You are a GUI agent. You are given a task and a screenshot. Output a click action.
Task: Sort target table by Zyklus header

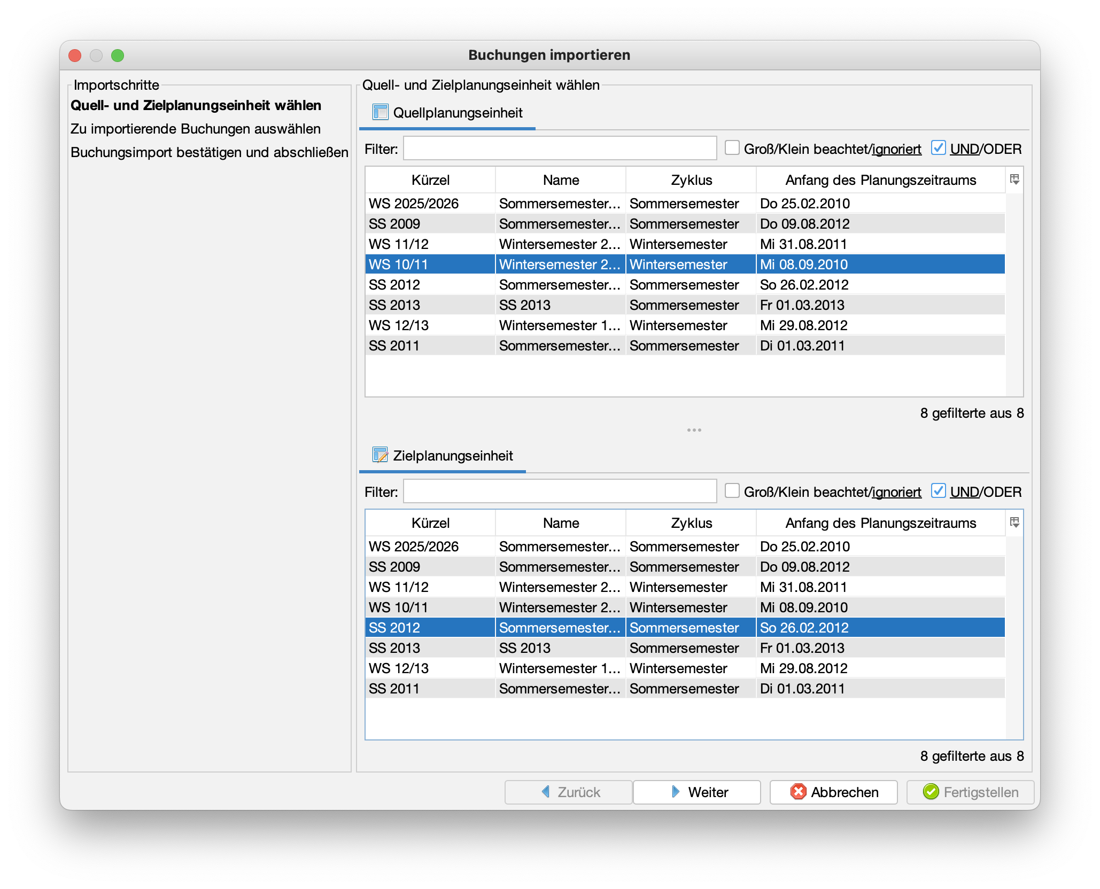click(691, 523)
